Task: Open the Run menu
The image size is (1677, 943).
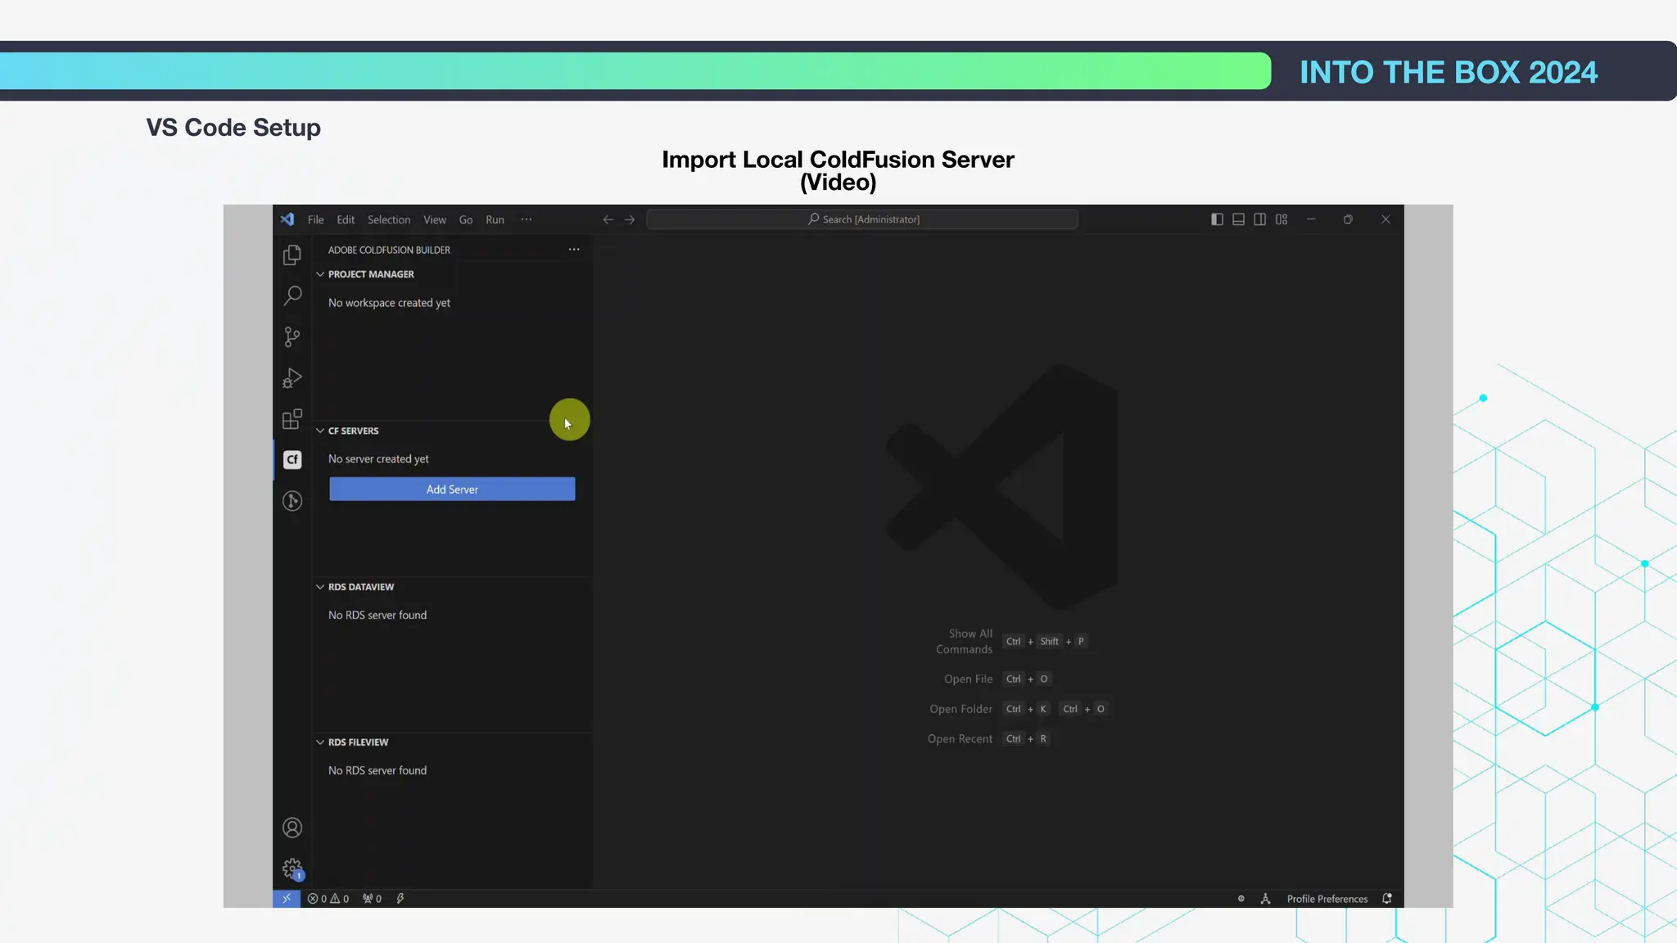Action: pyautogui.click(x=495, y=219)
